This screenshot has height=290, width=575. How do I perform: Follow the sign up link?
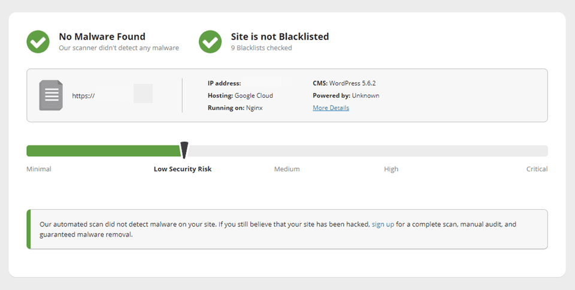point(383,224)
